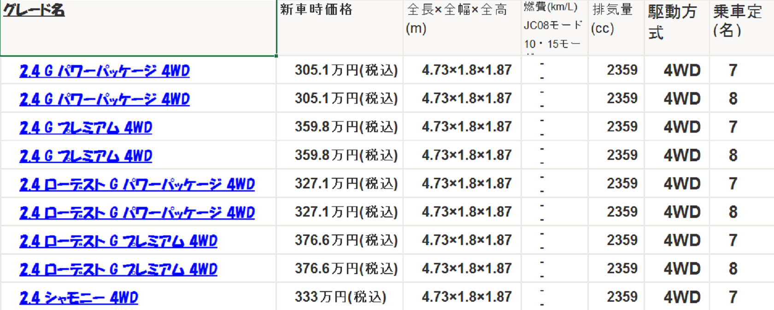
Task: Open the 8-seat 2.4 G パワーパッケージ 4WD link
Action: (104, 99)
